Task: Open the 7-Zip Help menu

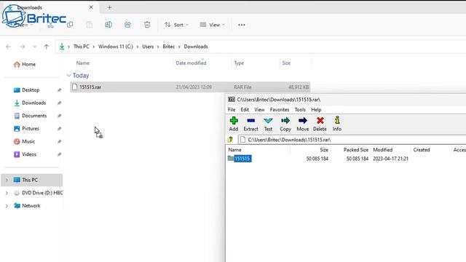Action: [316, 110]
